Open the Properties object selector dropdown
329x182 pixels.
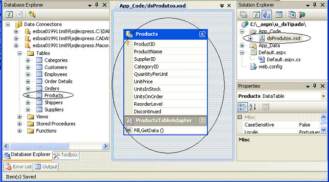tap(323, 96)
